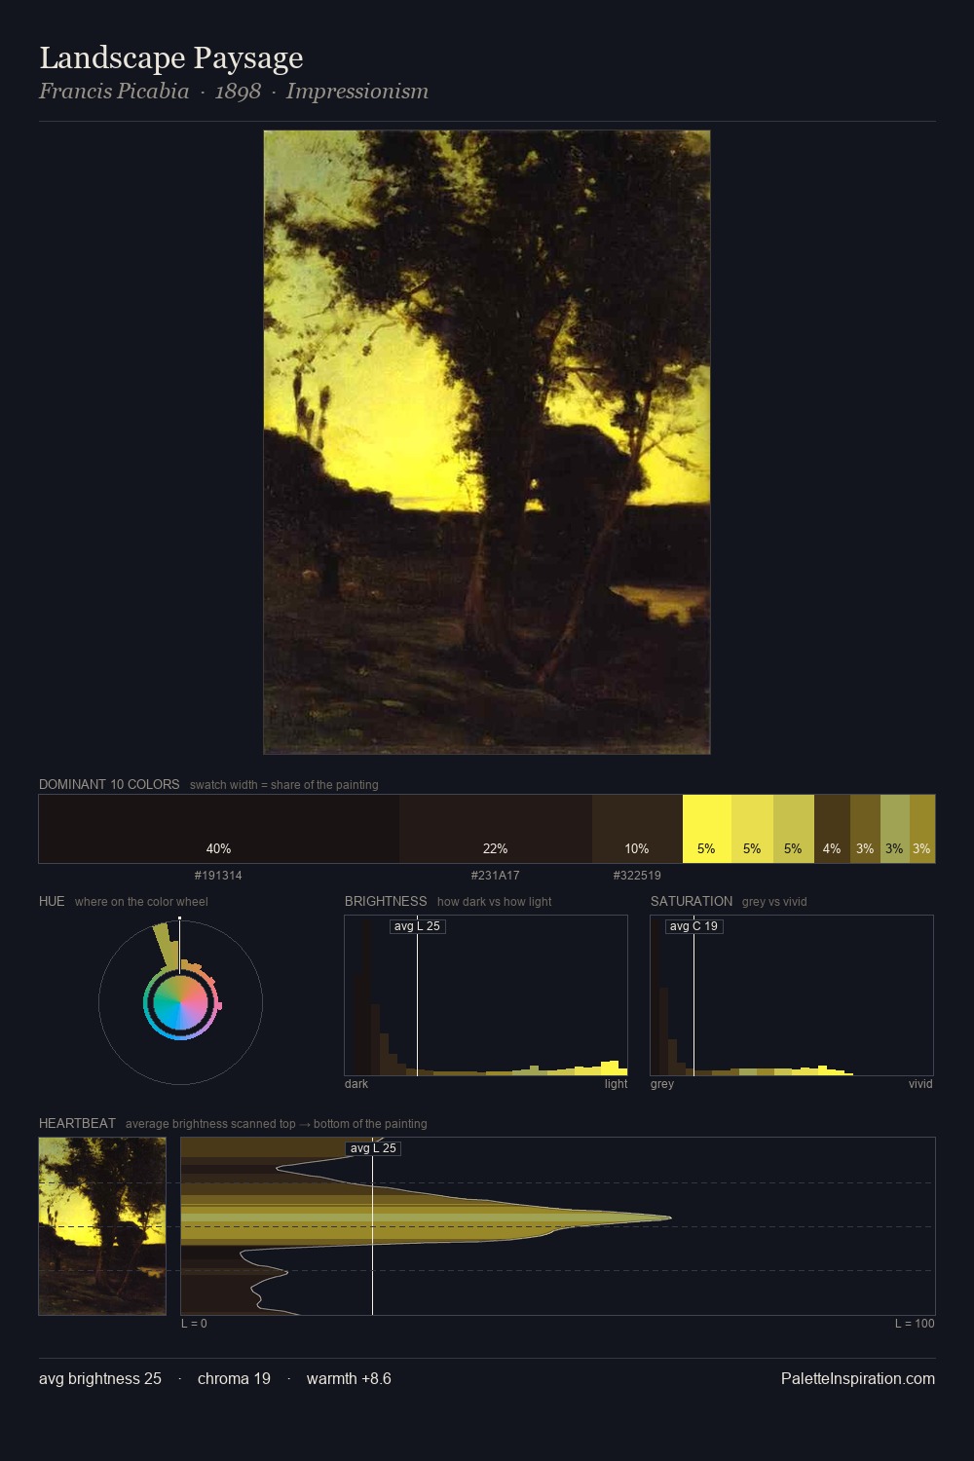Click the 'HEARTBEAT' section heading
The width and height of the screenshot is (974, 1461).
[x=77, y=1123]
